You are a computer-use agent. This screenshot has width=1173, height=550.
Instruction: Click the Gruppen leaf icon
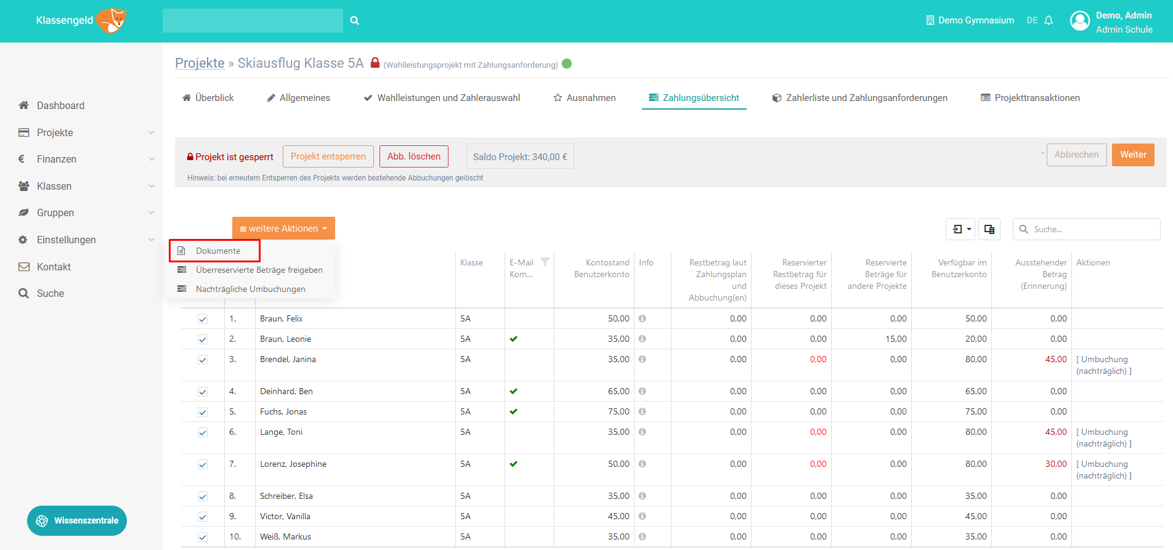[23, 212]
